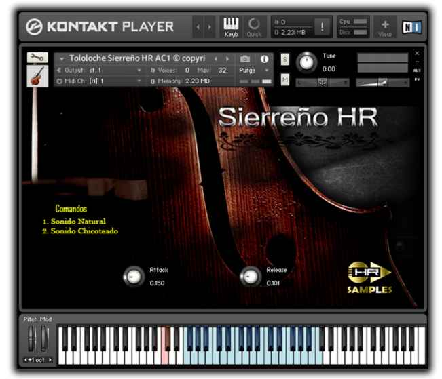Click the instrument name Tololoche Sierreño HR

click(x=138, y=58)
